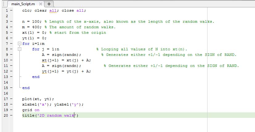Open a new editor tab with plus button

click(49, 4)
